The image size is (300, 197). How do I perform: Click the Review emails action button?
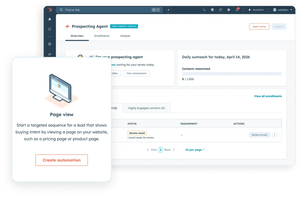(x=260, y=135)
